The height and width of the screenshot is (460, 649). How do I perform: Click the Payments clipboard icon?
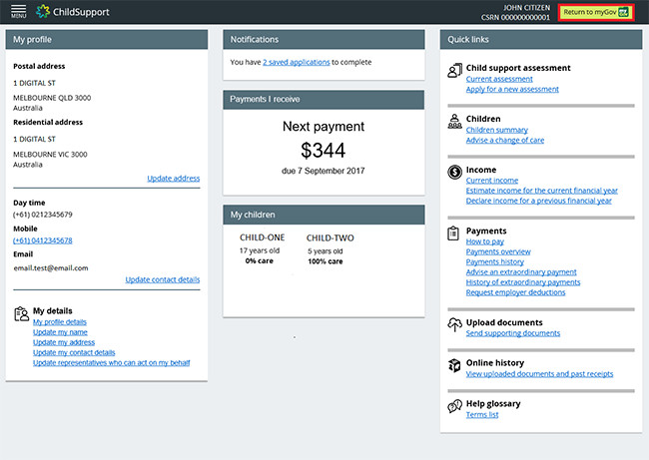point(453,232)
